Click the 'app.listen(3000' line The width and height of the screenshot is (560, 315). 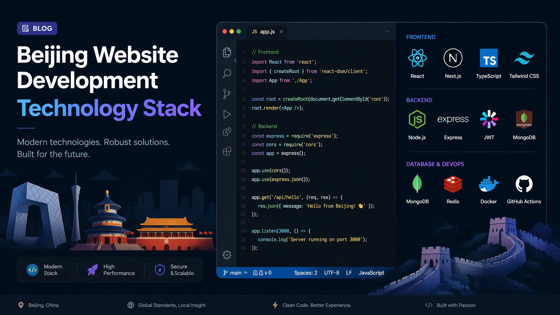tap(281, 231)
